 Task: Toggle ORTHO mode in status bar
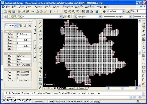point(63,102)
